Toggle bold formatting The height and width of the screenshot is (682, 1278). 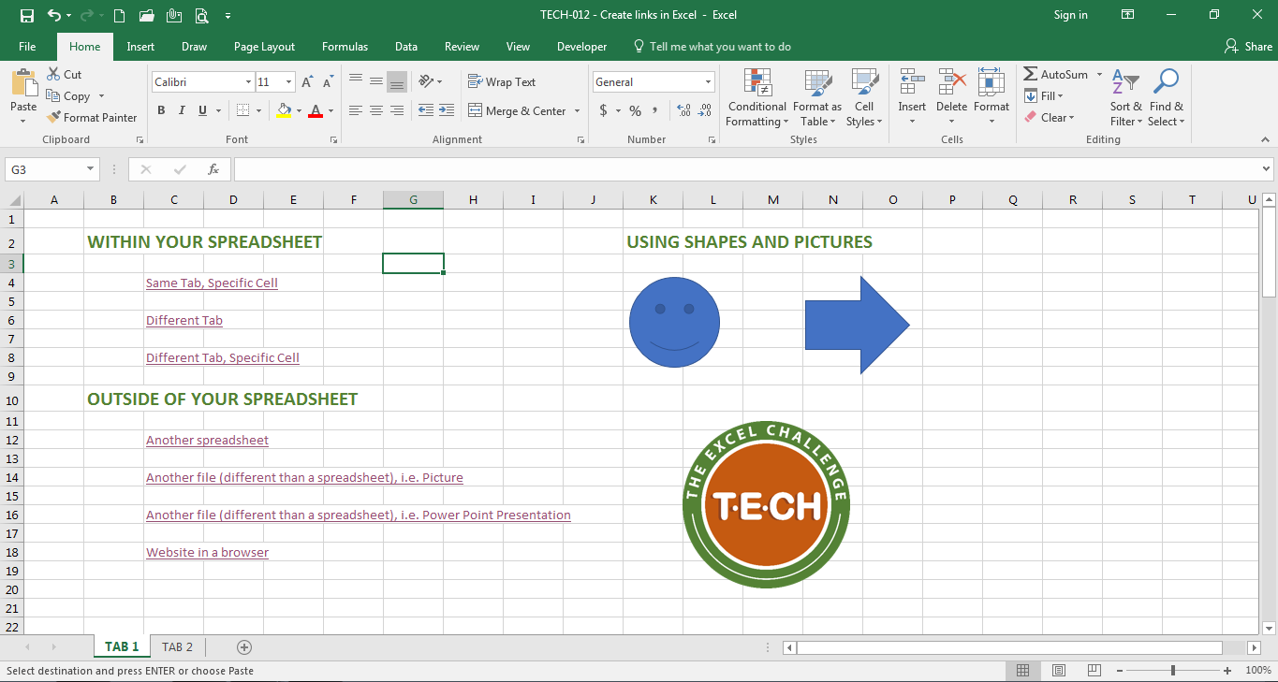161,110
